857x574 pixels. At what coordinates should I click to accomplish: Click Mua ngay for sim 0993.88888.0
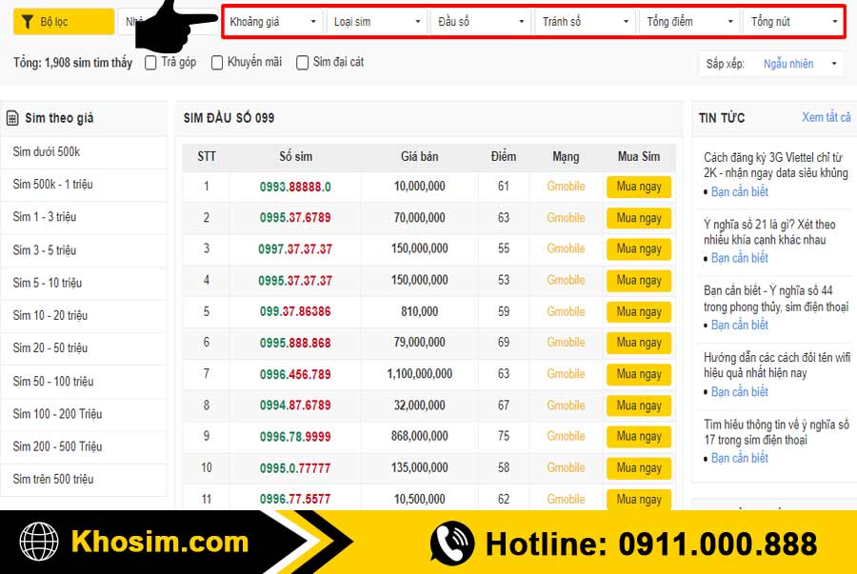point(638,187)
